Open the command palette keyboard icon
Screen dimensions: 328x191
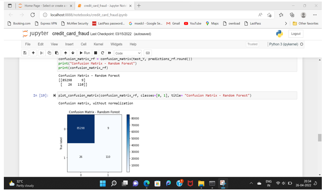point(148,53)
